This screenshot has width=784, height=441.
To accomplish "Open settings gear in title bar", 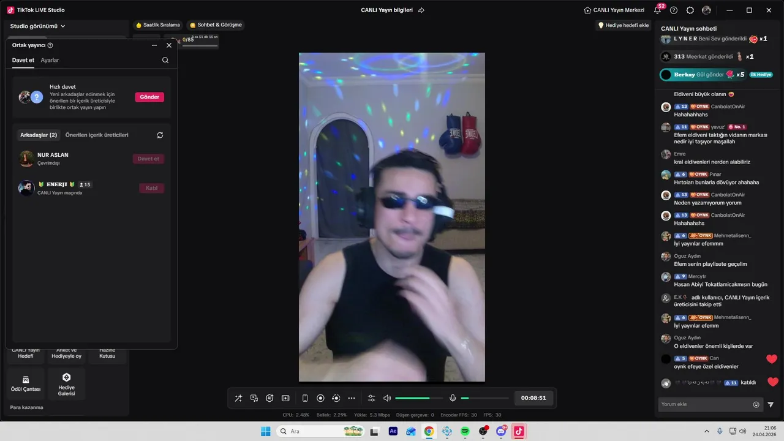I will 690,10.
